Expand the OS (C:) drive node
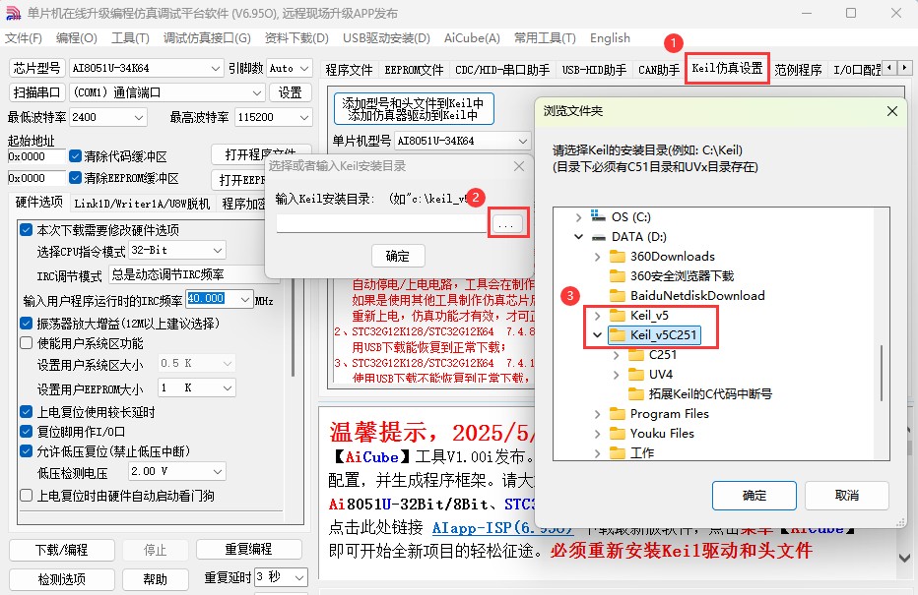The height and width of the screenshot is (595, 918). [578, 216]
